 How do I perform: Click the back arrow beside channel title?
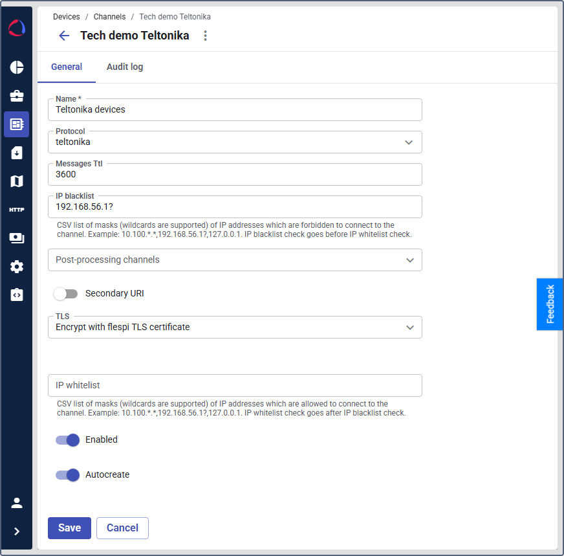[x=64, y=36]
